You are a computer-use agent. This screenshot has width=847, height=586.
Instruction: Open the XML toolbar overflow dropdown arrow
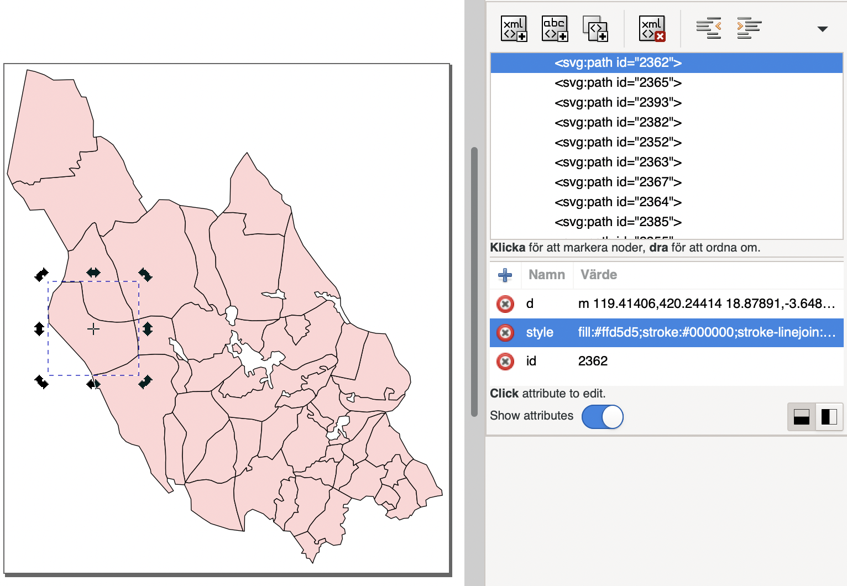pos(823,29)
